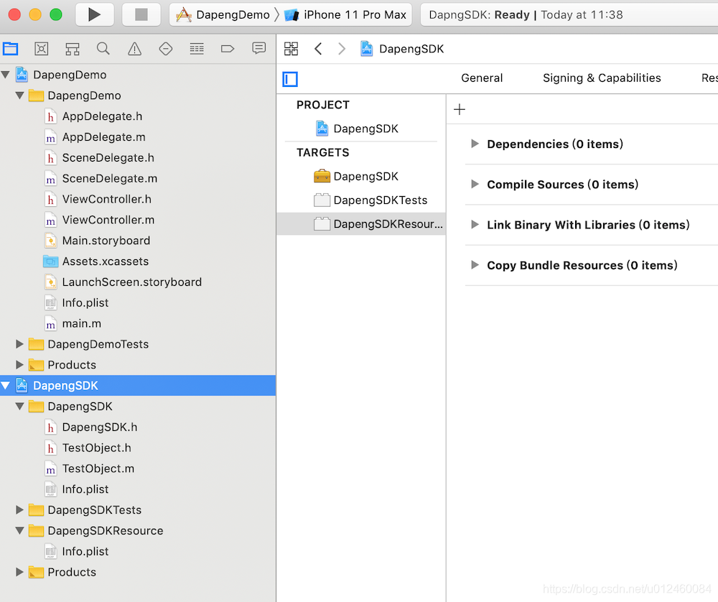The width and height of the screenshot is (718, 602).
Task: Collapse the DapengSDKResource folder
Action: tap(19, 531)
